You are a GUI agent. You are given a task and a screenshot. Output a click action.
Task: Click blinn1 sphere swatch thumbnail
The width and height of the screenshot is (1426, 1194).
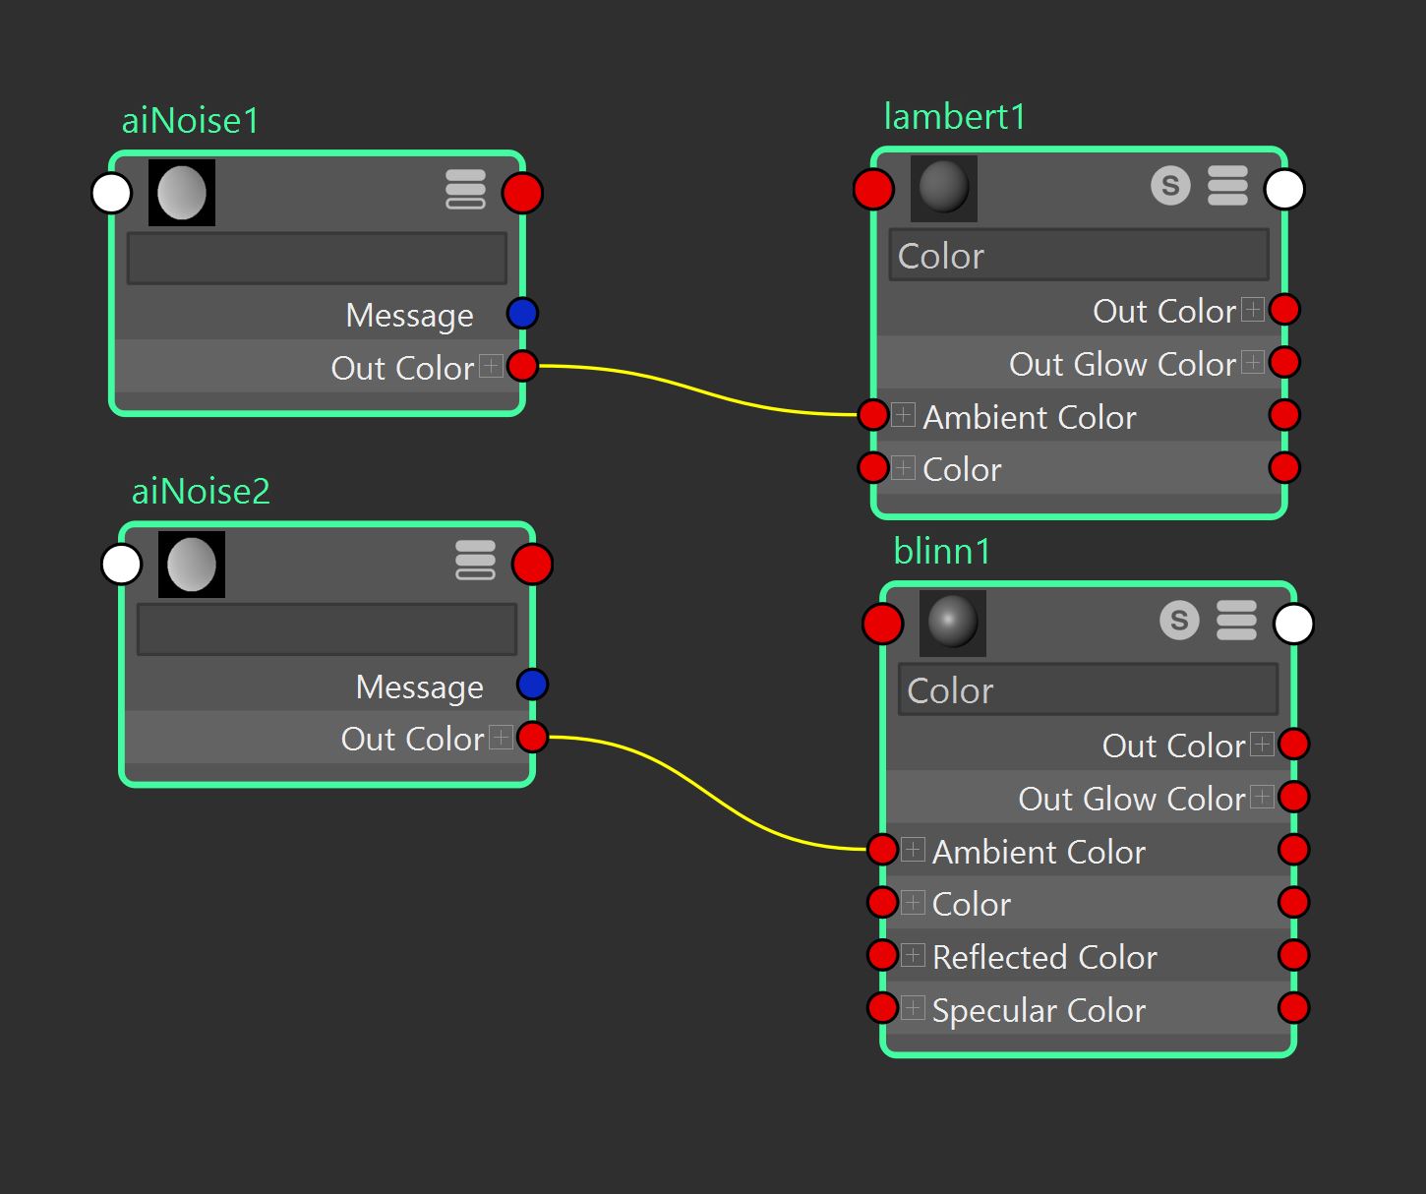pos(953,624)
